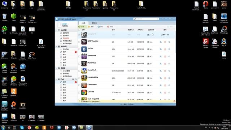Screen dimensions: 231x130
Task: Click the trash icon in Chrome row
Action: 165,92
